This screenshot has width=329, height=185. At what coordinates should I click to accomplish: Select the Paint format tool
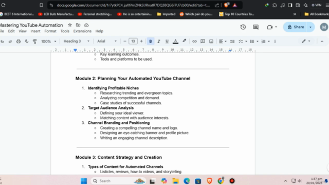(34, 41)
